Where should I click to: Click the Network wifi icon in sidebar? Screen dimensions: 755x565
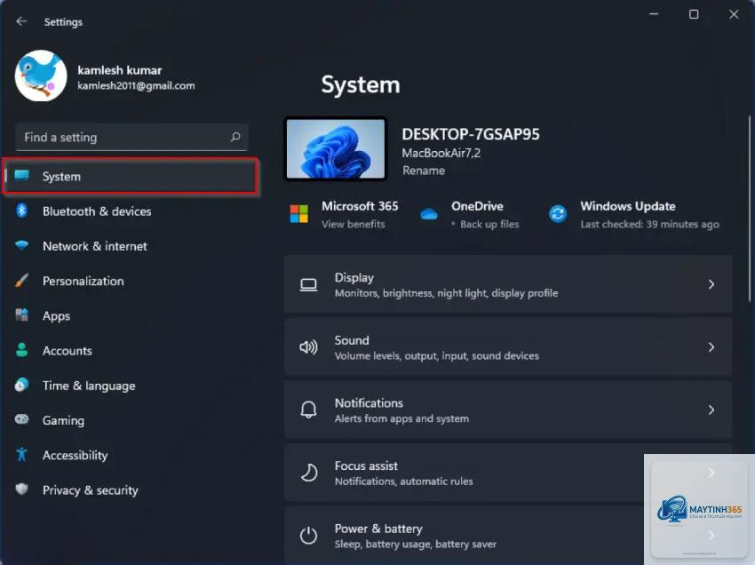pyautogui.click(x=21, y=245)
